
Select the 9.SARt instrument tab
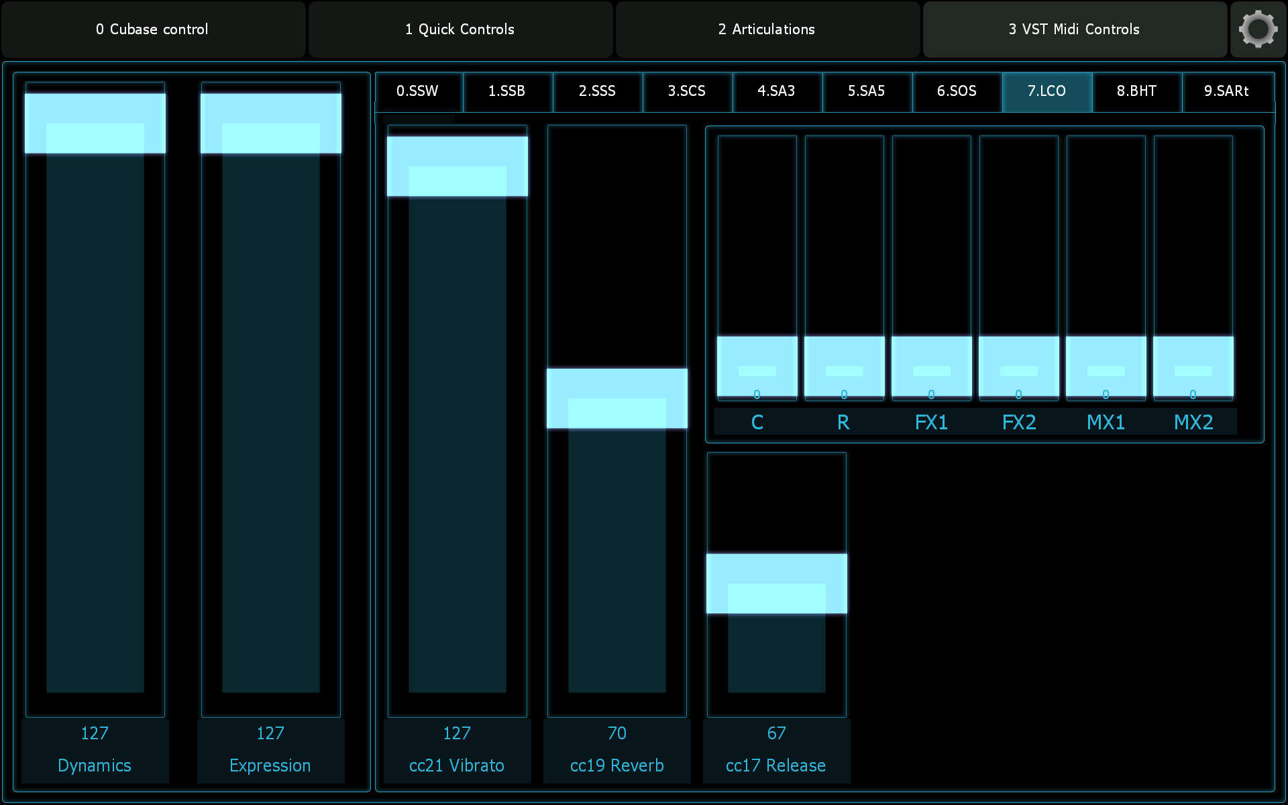[x=1226, y=92]
